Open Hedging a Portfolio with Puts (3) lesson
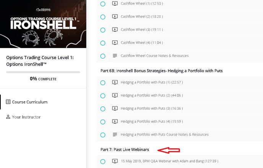Viewport: 263px width, 168px height. point(152,108)
